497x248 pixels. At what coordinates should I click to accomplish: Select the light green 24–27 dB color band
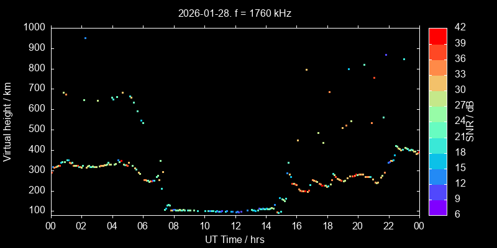point(437,114)
